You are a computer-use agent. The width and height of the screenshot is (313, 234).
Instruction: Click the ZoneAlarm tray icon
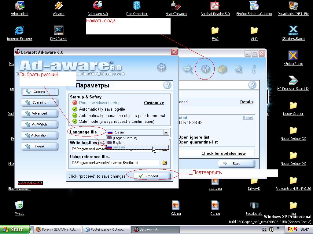coord(290,229)
